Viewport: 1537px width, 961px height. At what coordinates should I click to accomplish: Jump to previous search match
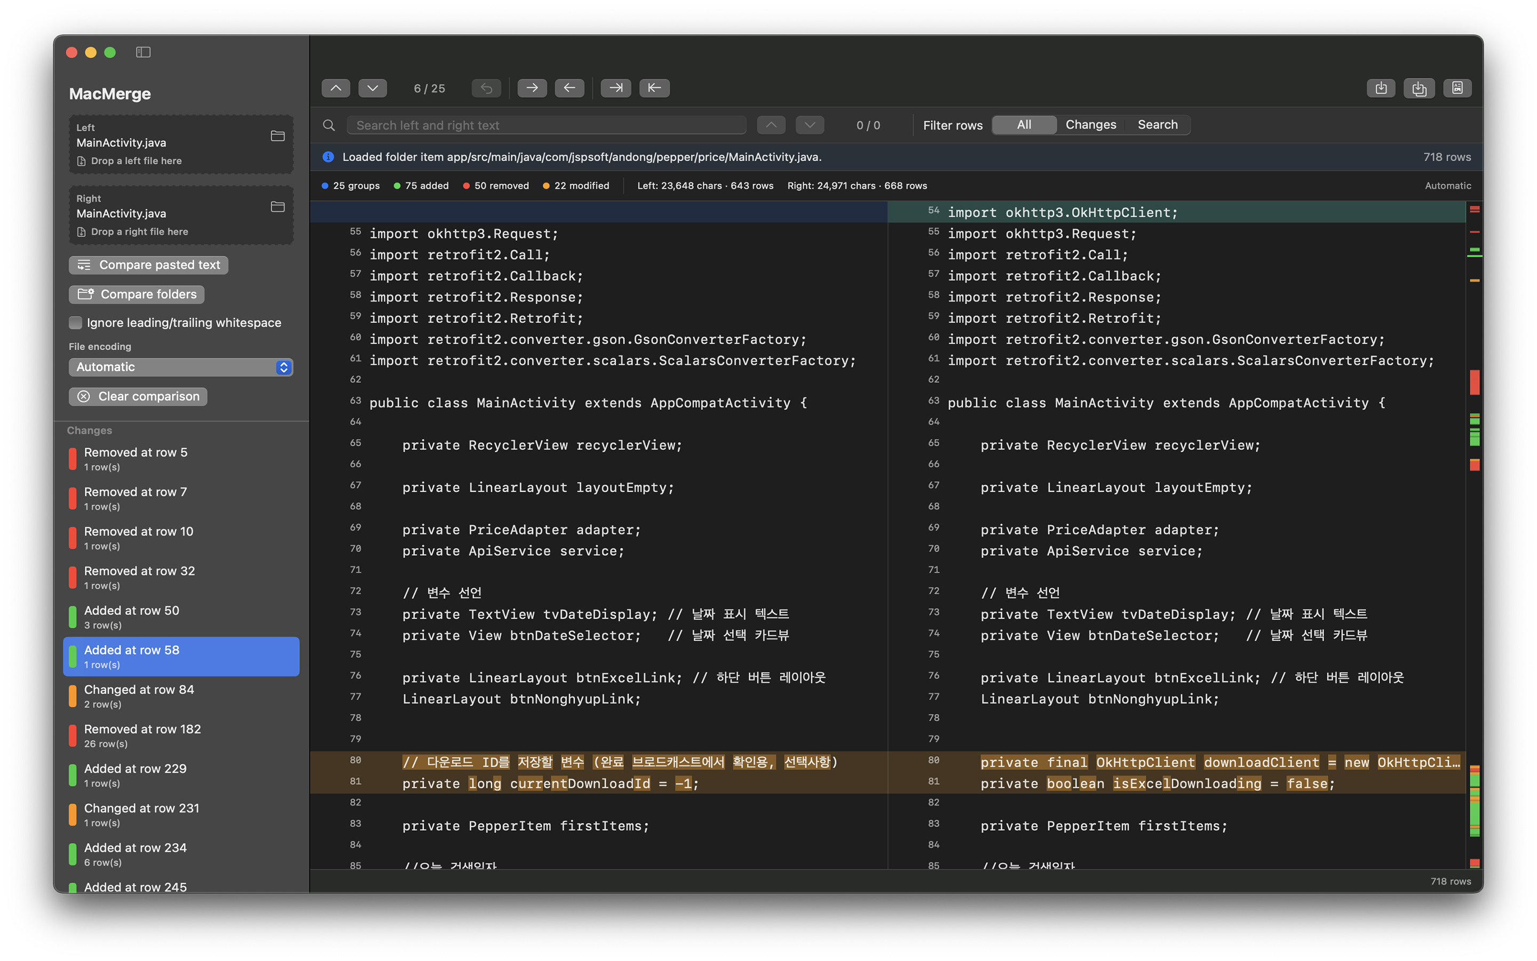[771, 125]
